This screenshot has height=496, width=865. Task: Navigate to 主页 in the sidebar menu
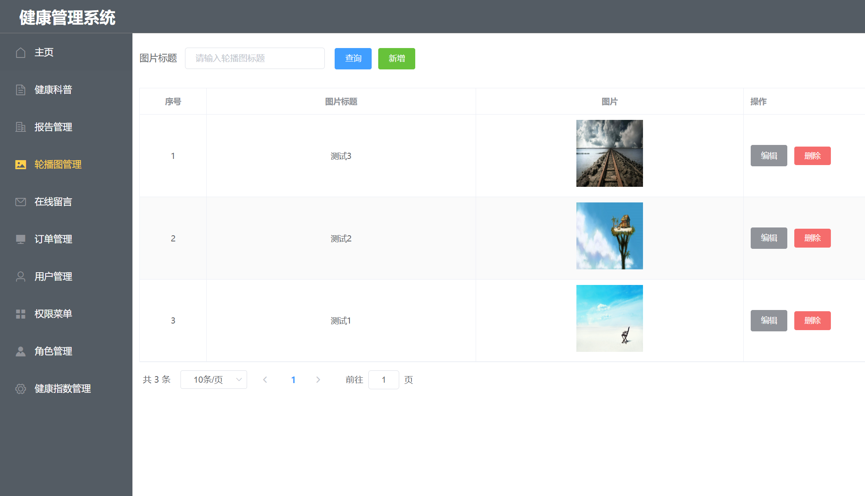44,52
